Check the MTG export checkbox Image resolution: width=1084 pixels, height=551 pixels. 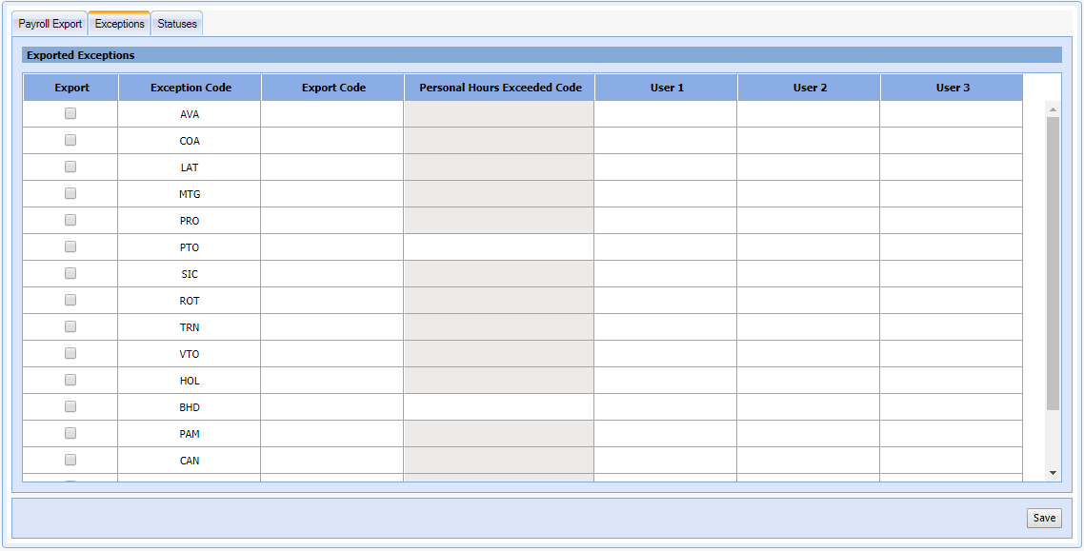tap(70, 193)
